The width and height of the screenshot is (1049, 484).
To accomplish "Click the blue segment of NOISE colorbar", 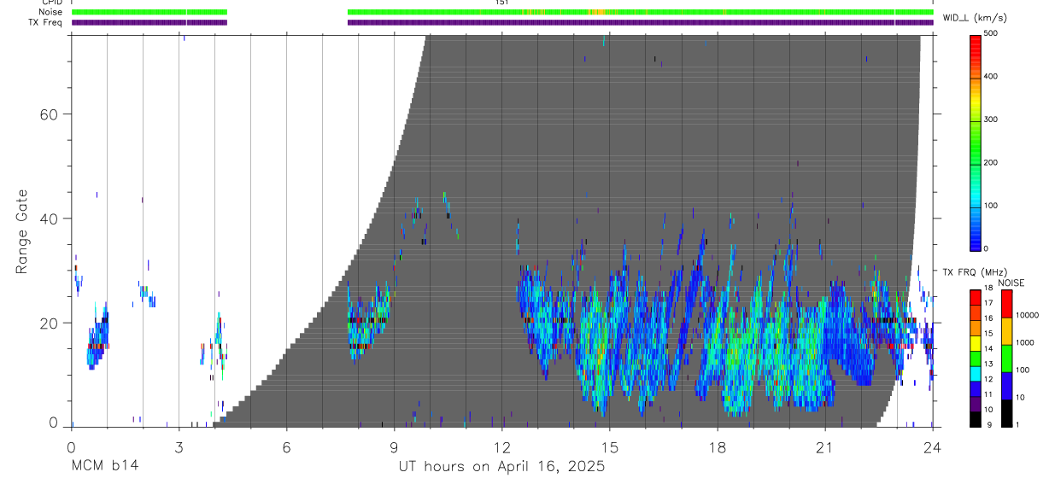I will (1007, 386).
